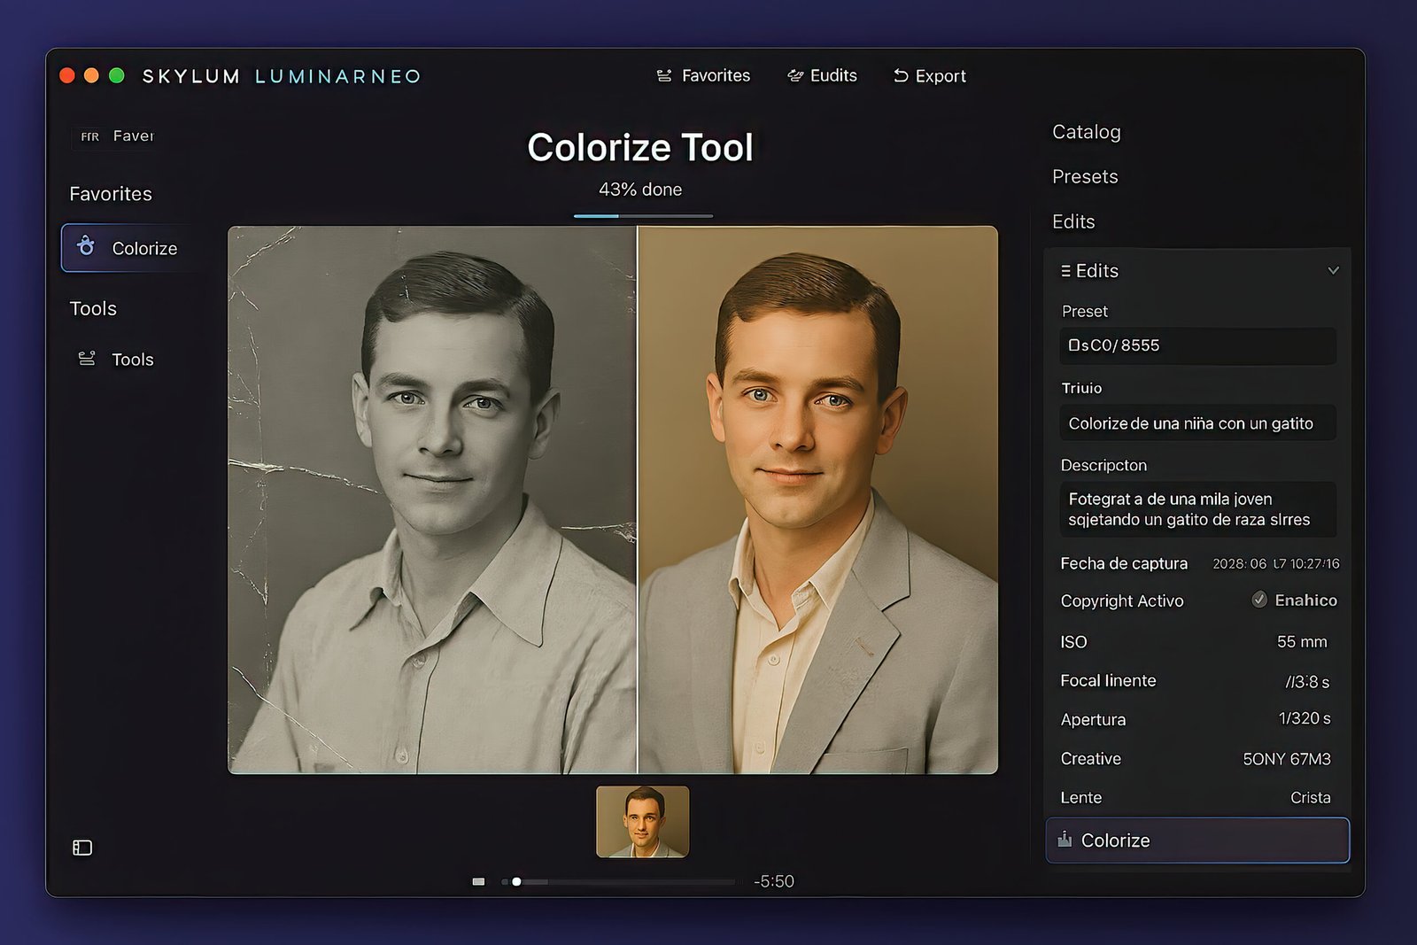Click the small stop icon beside the timeline
The width and height of the screenshot is (1417, 945).
pyautogui.click(x=478, y=881)
